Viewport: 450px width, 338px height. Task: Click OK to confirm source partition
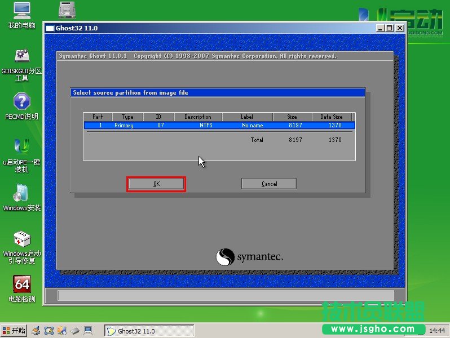click(x=156, y=184)
